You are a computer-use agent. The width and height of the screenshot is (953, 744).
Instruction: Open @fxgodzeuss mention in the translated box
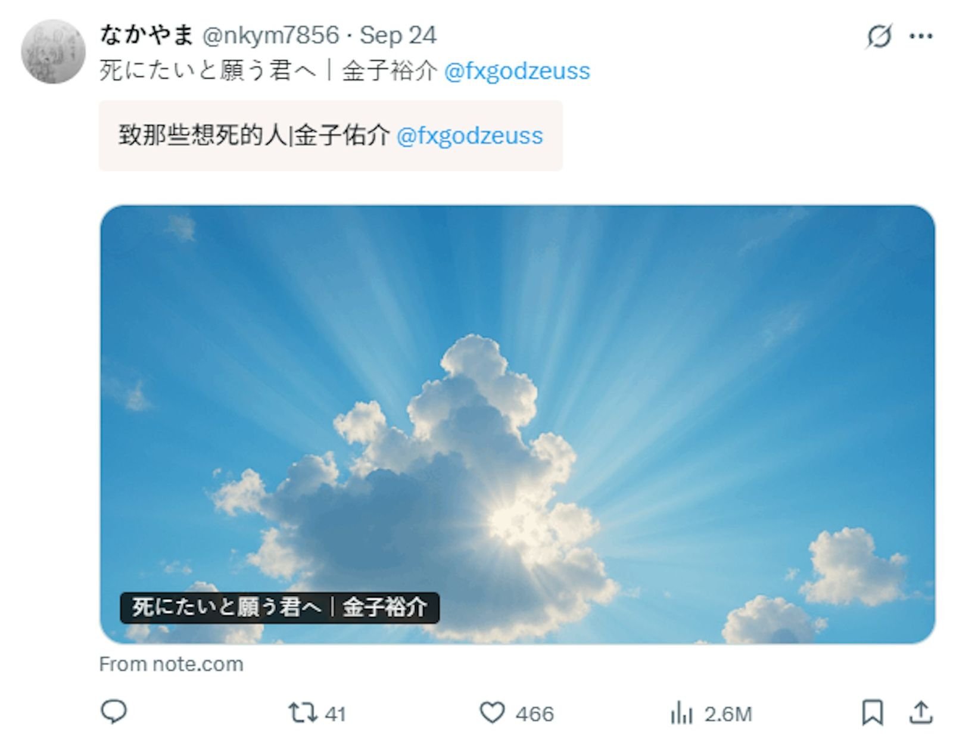[x=469, y=135]
